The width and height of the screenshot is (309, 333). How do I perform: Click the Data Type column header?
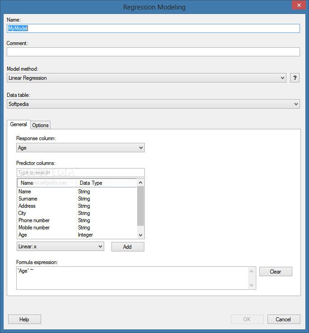106,183
